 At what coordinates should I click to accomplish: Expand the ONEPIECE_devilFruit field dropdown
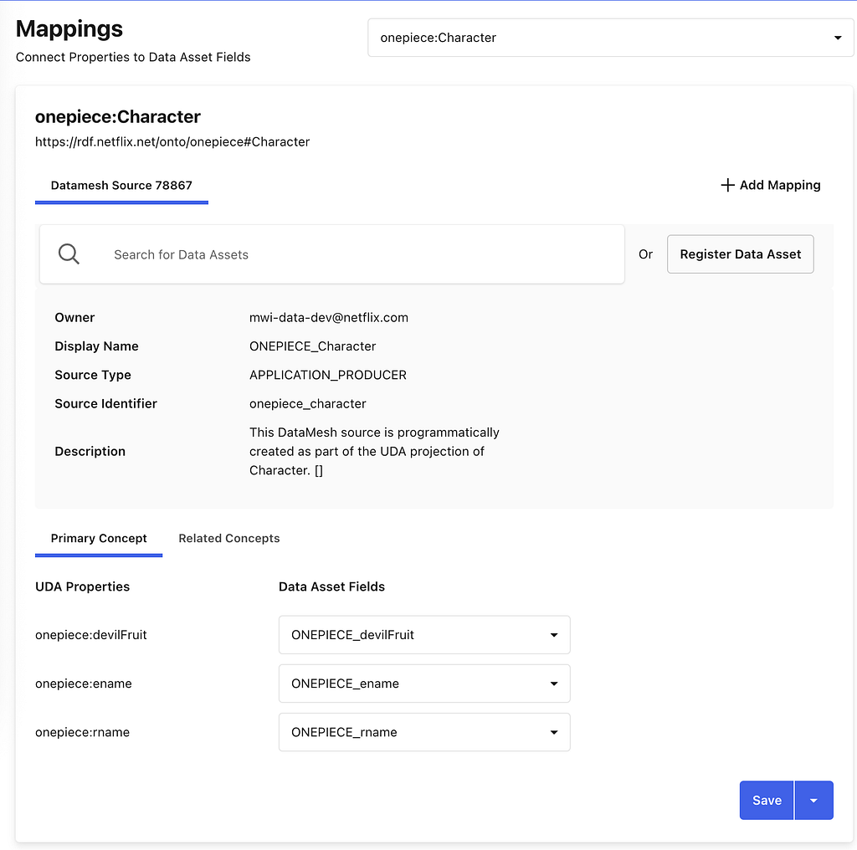424,635
